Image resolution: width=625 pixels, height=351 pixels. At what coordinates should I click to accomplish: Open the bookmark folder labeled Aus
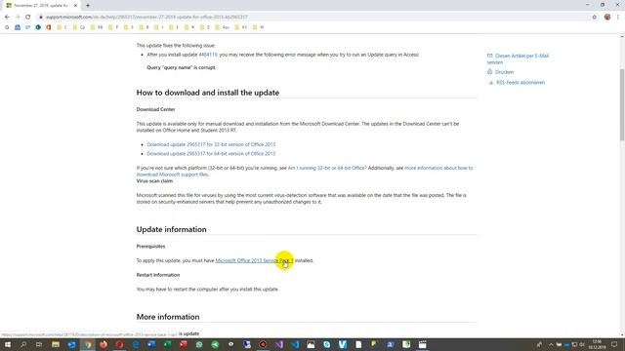click(x=223, y=27)
